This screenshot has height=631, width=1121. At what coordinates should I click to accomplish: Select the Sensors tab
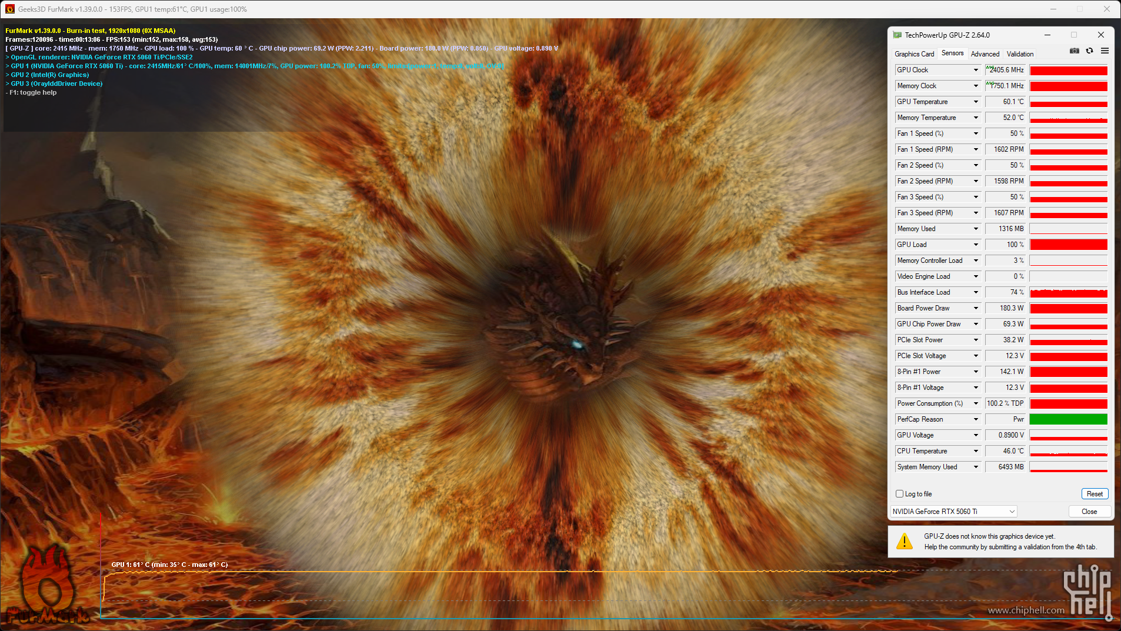[x=952, y=53]
